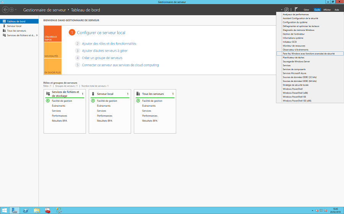Click Configurer ce serveur local link

point(101,33)
